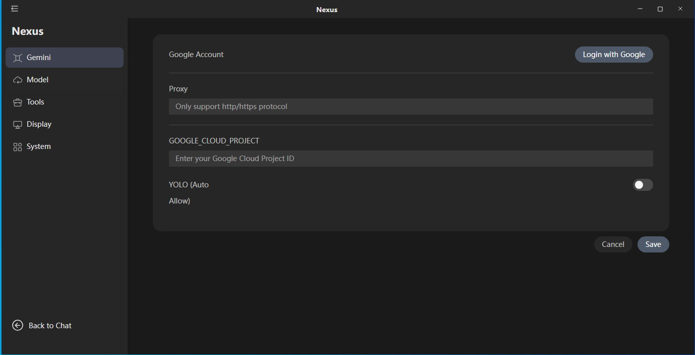Click the Model cloud icon
695x355 pixels.
[x=18, y=80]
